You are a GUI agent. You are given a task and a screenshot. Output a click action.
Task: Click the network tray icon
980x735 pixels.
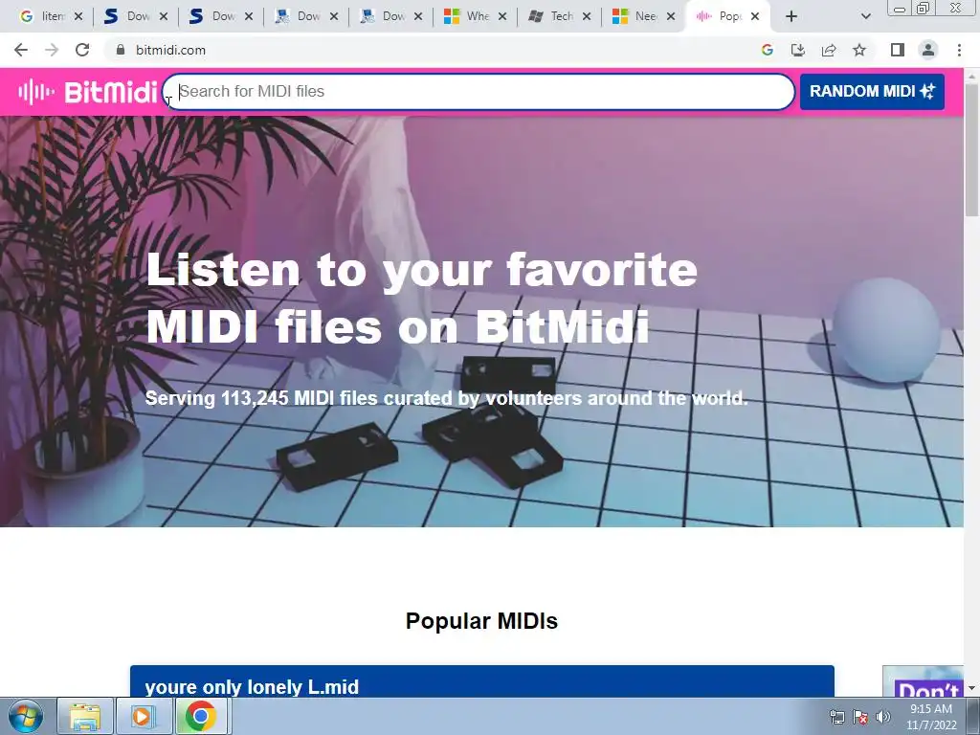[x=836, y=716]
